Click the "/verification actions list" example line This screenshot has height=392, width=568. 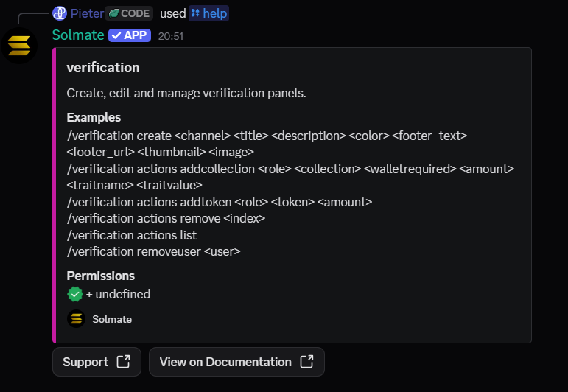pos(132,235)
